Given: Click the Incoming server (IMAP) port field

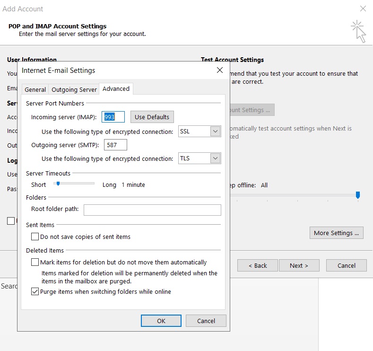Looking at the screenshot, I should (x=113, y=117).
